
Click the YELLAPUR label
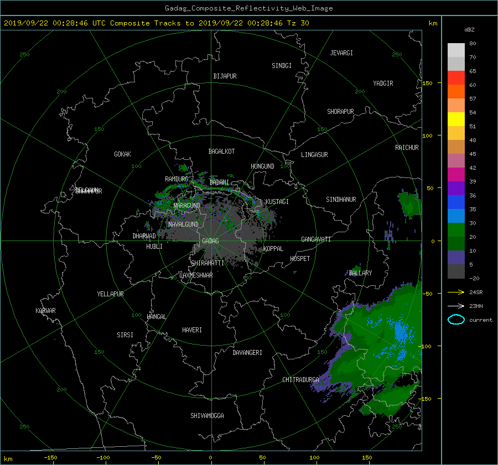(x=110, y=294)
